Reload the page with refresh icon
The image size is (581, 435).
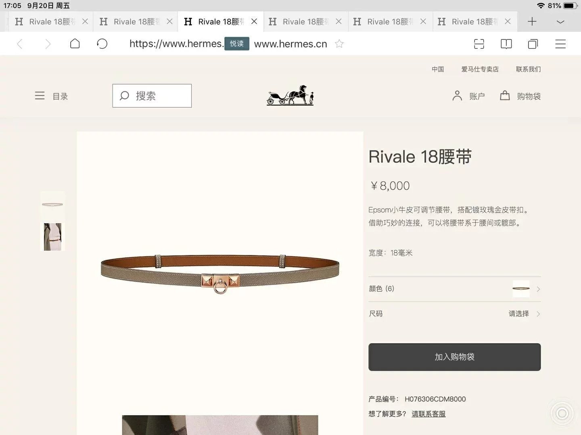102,43
